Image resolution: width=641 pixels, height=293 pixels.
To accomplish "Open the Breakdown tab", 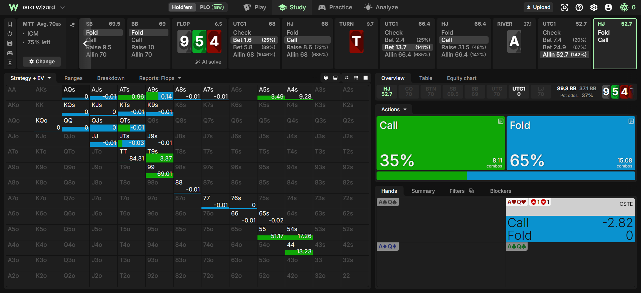I will pos(111,78).
